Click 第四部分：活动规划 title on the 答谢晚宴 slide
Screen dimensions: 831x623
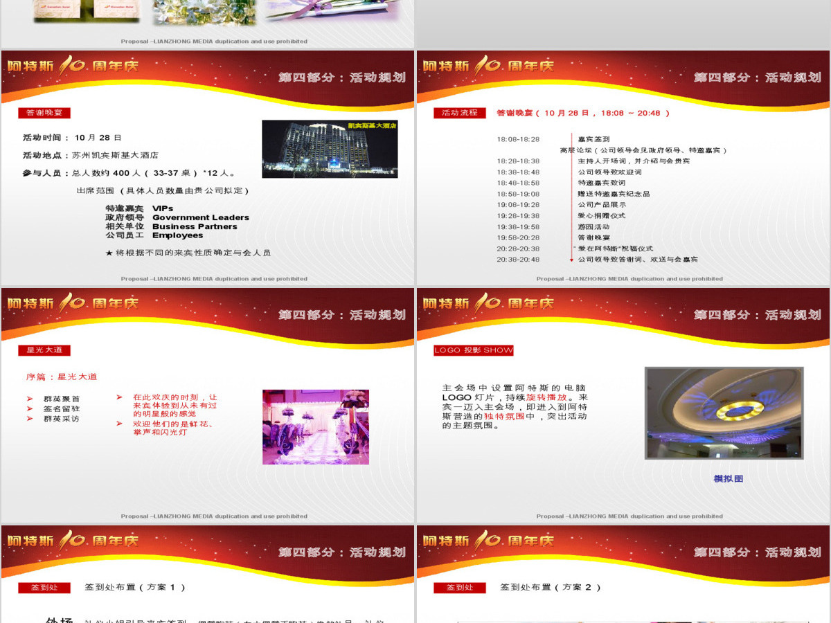[x=342, y=78]
